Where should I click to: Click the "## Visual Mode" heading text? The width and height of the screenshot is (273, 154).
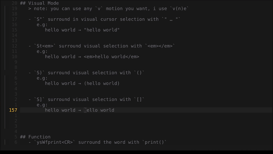[39, 3]
